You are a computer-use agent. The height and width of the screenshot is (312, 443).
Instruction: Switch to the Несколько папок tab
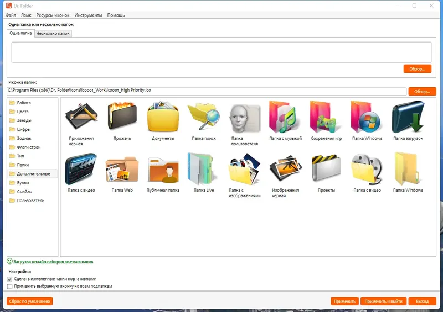point(53,33)
